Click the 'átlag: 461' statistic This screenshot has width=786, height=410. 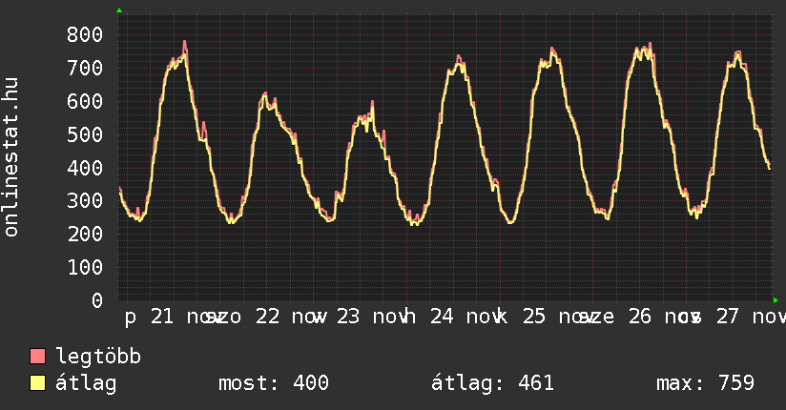click(492, 383)
